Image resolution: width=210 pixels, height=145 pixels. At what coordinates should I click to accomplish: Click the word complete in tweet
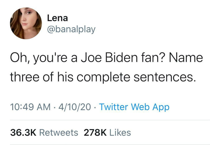click(x=106, y=78)
